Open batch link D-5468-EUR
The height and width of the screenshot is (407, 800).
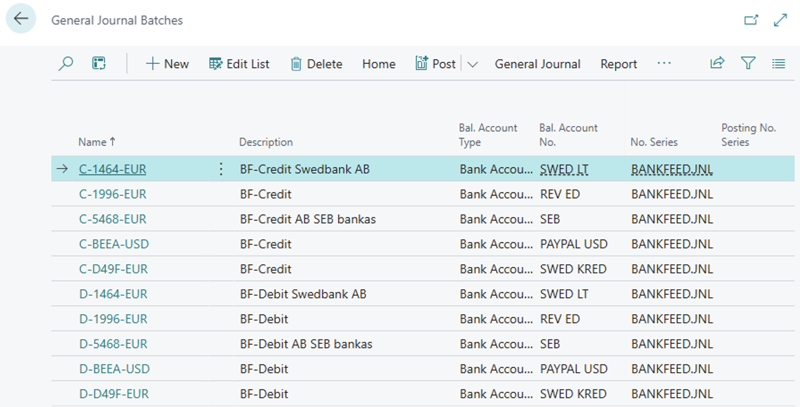113,344
